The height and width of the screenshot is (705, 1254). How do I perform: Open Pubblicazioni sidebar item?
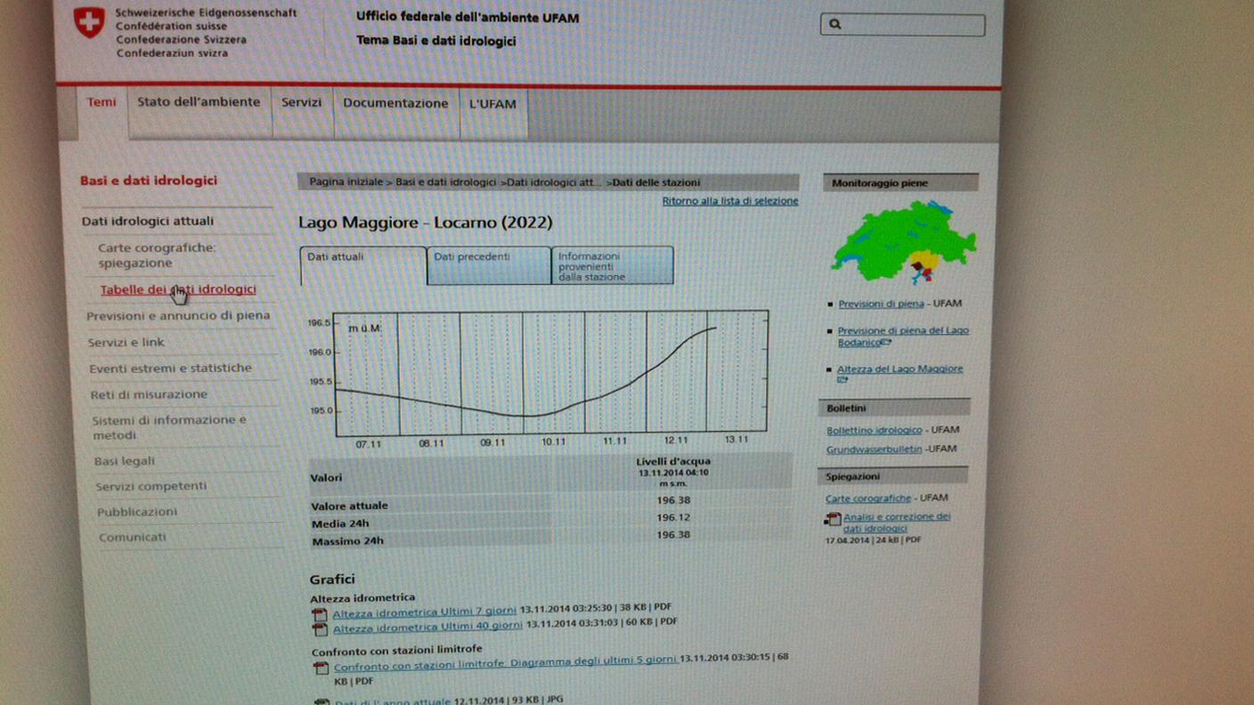(137, 512)
